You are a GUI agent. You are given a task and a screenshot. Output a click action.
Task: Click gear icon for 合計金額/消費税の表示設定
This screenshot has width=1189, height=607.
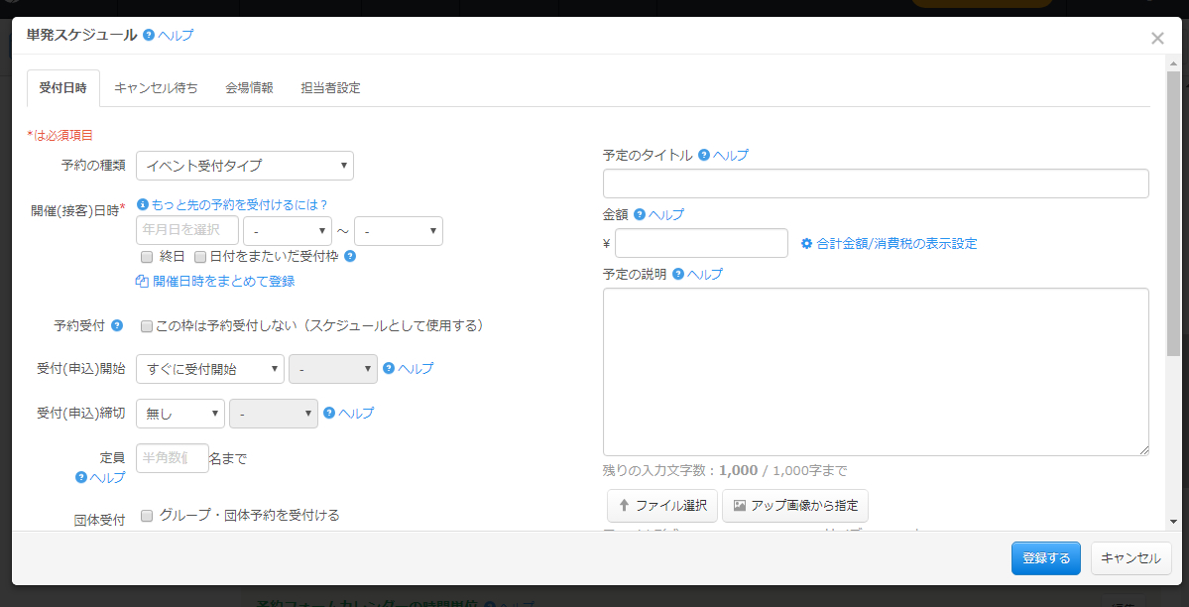pos(807,243)
